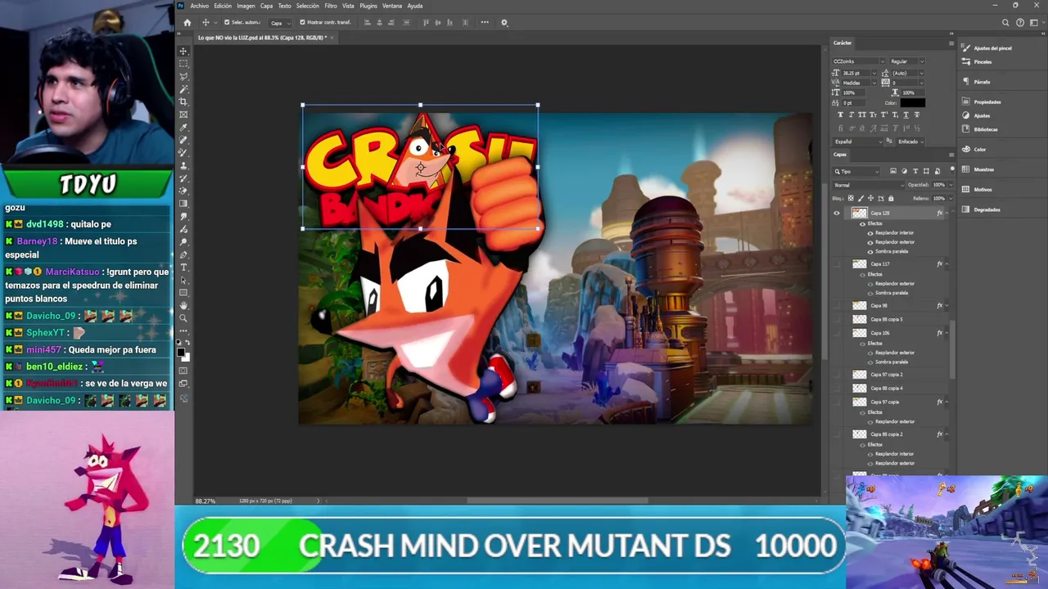This screenshot has width=1048, height=589.
Task: Select the Spot Healing Brush tool
Action: pos(183,140)
